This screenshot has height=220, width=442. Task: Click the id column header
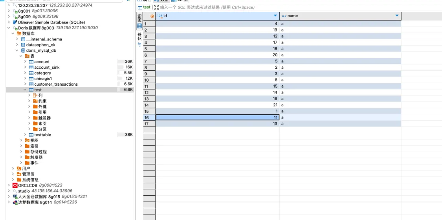coord(217,16)
